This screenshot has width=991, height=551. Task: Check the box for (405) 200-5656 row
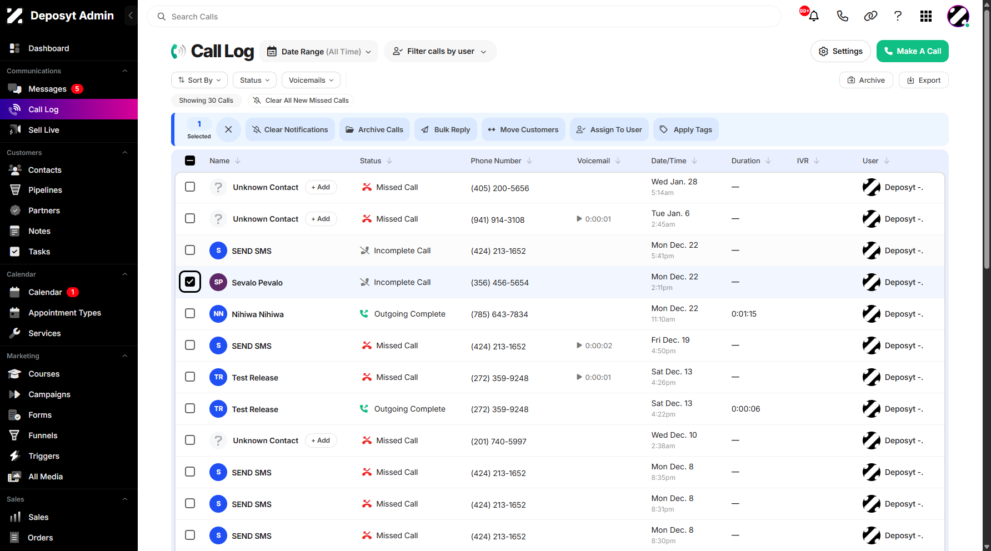[190, 187]
